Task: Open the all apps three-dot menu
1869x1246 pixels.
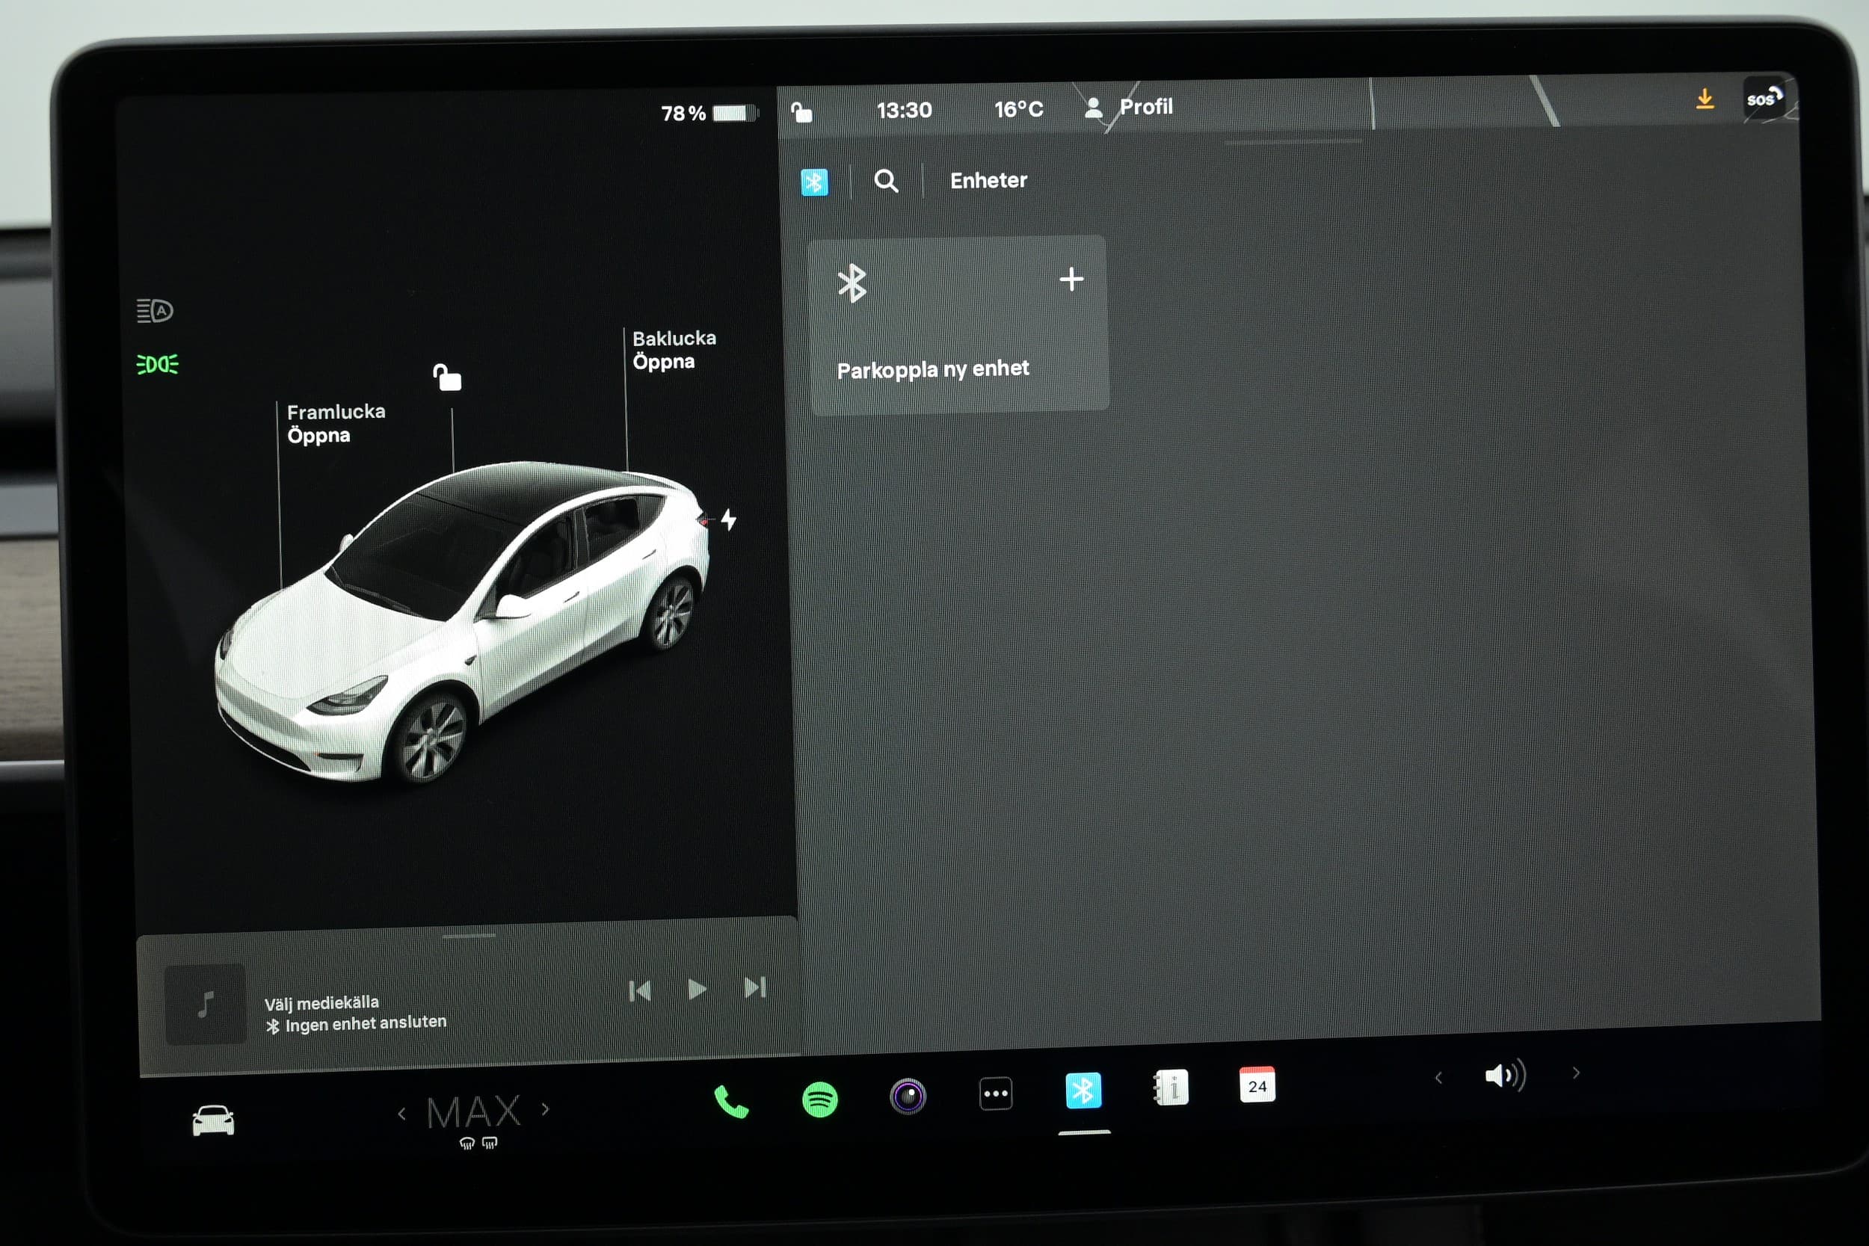Action: tap(996, 1094)
